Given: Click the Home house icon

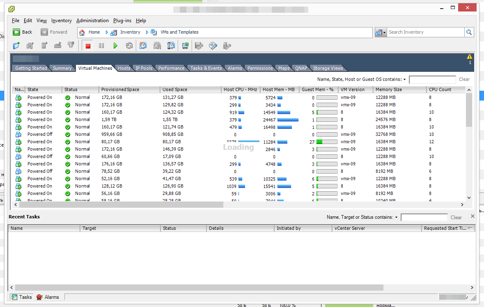Looking at the screenshot, I should click(x=82, y=32).
